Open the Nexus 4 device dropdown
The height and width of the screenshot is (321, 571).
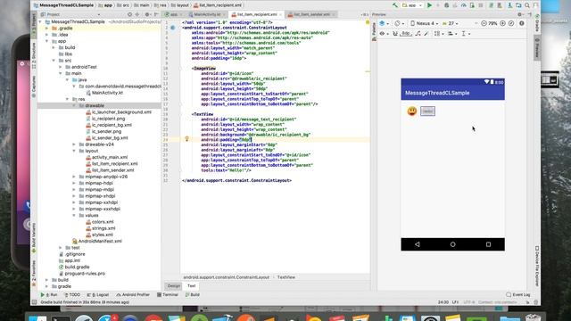[425, 23]
